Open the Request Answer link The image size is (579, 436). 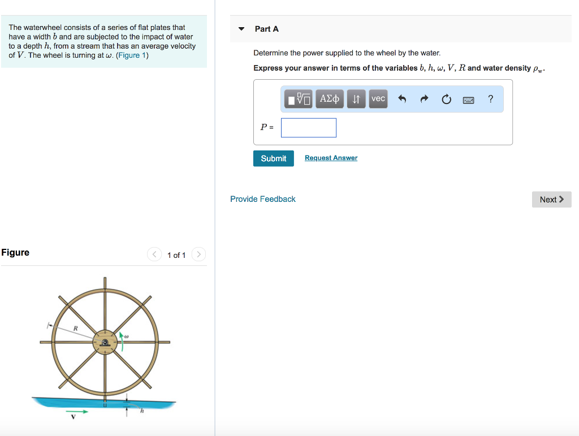pyautogui.click(x=331, y=158)
